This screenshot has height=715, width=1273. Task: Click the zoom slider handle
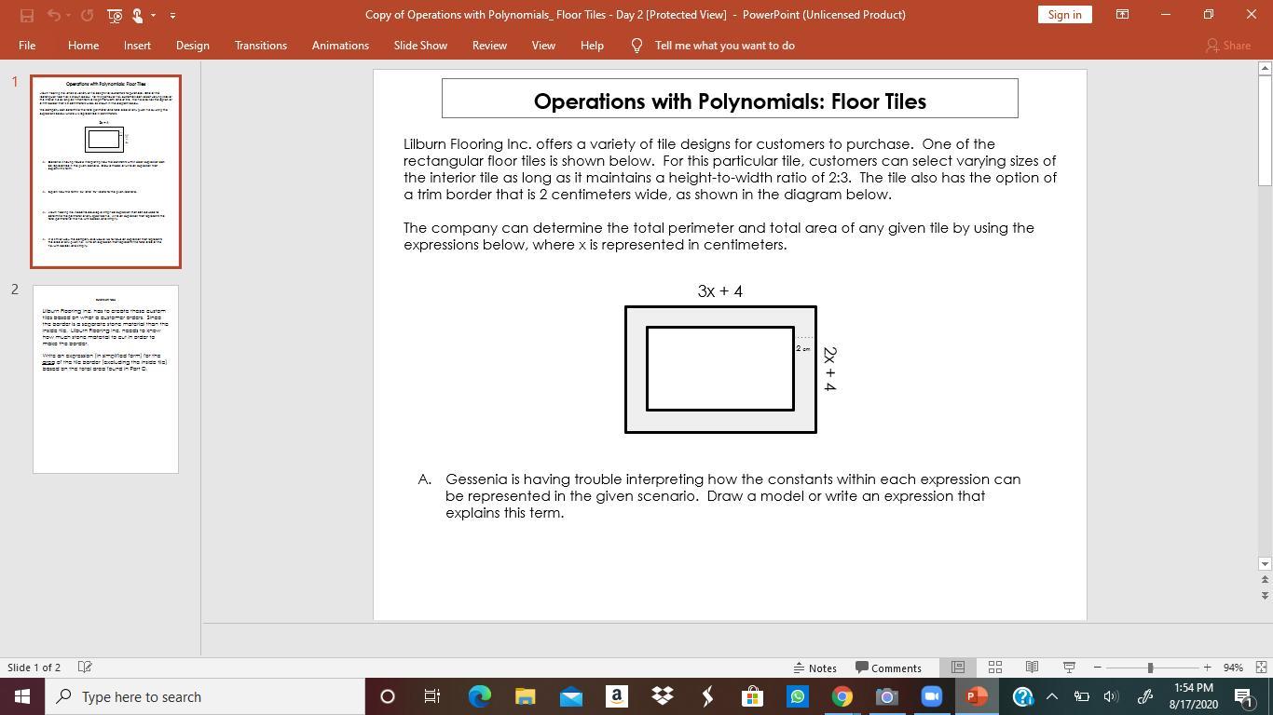coord(1150,668)
